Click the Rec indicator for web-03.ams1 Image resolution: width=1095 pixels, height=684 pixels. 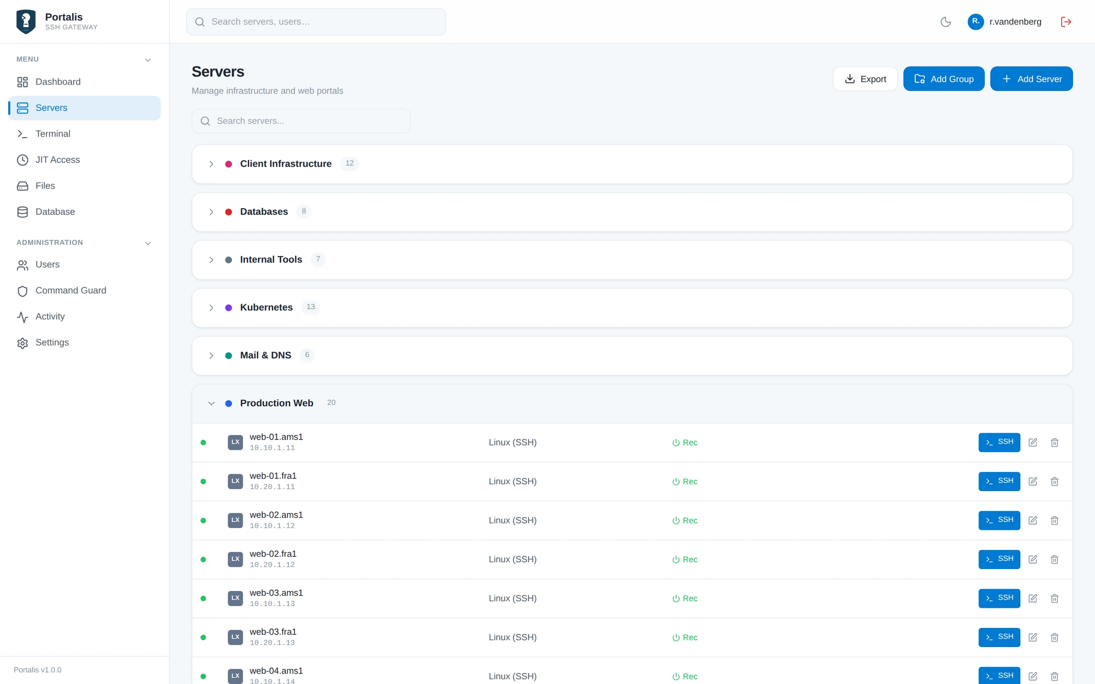tap(684, 598)
